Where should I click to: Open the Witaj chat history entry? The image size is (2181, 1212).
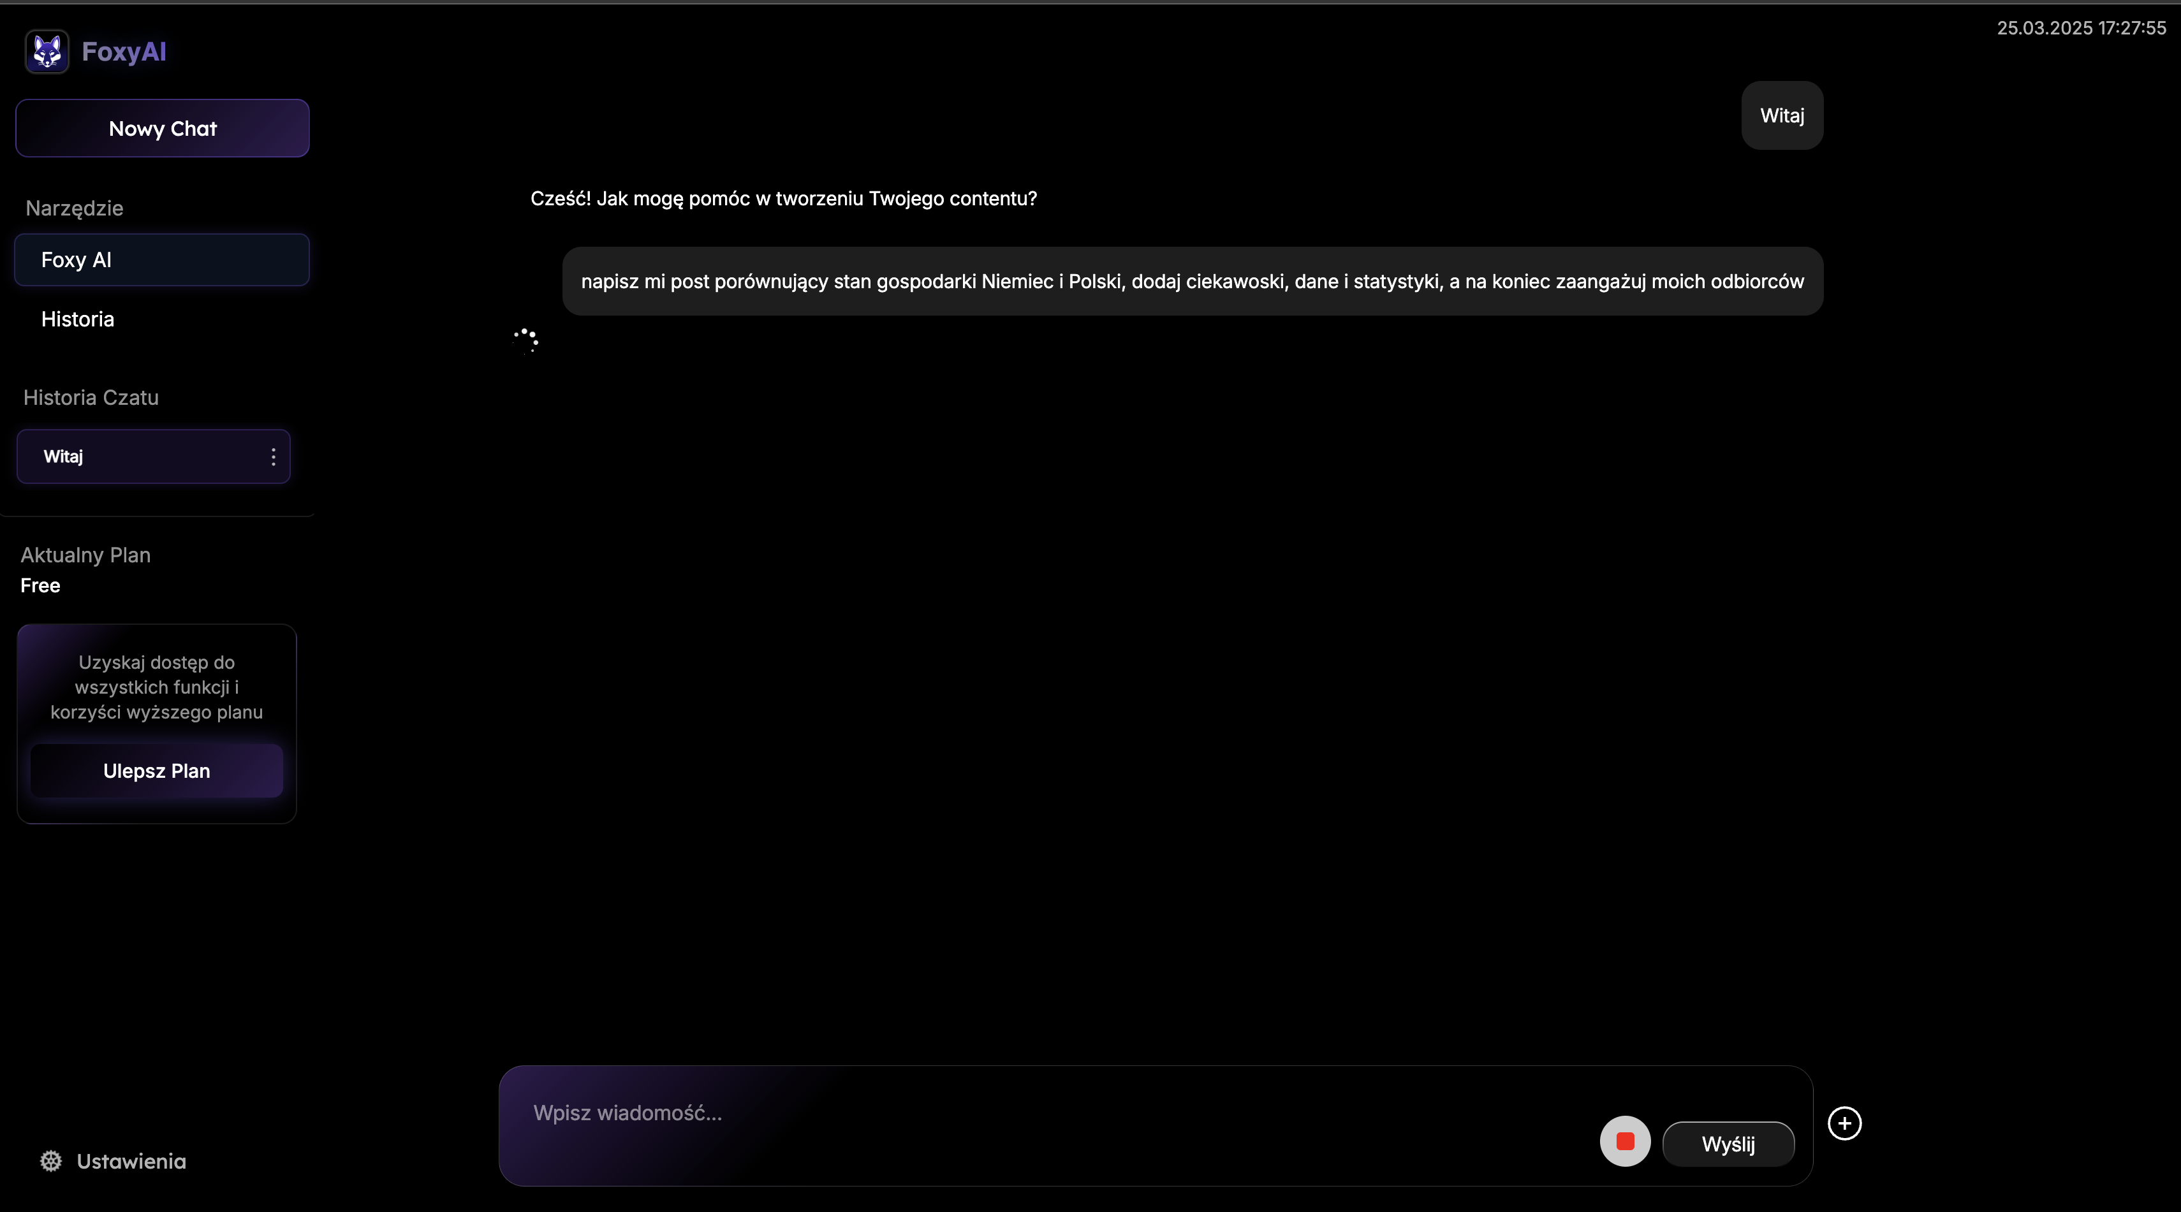coord(153,456)
